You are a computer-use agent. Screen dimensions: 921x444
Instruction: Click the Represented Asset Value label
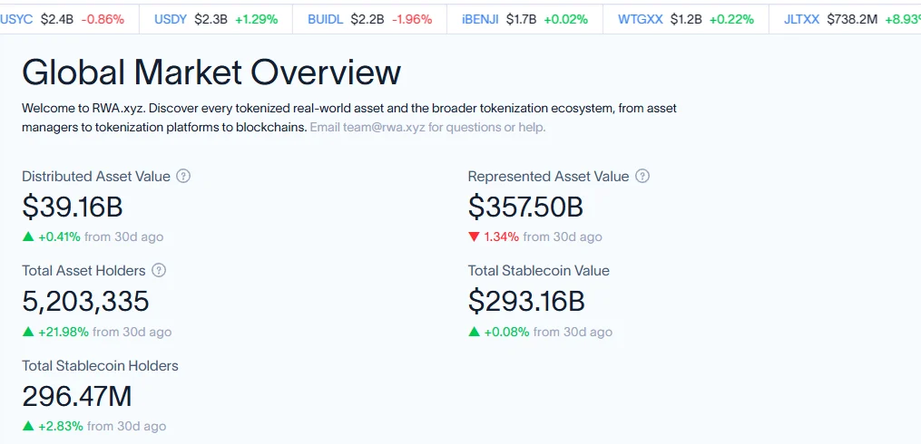coord(549,176)
